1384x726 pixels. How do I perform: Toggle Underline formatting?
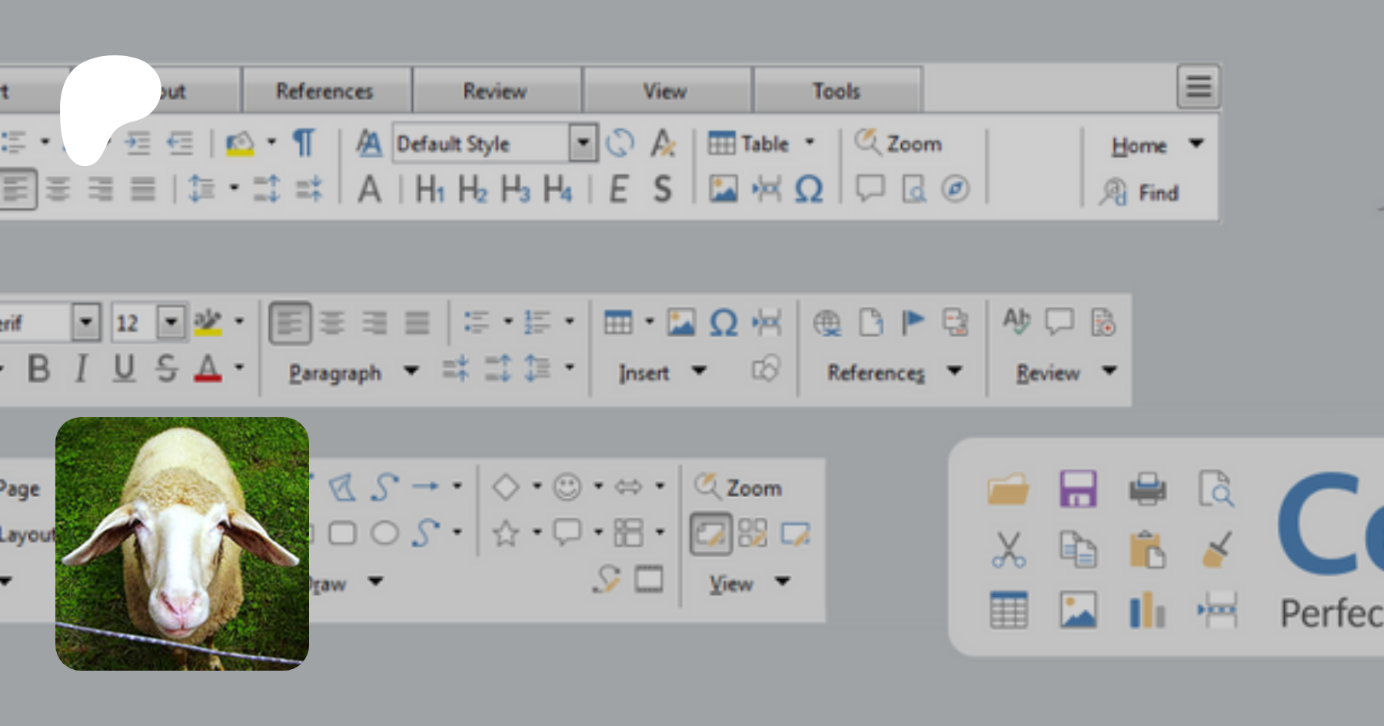pyautogui.click(x=124, y=369)
